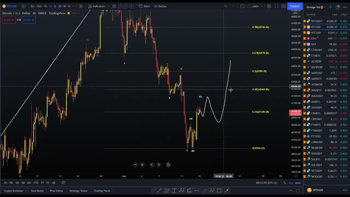Image resolution: width=350 pixels, height=197 pixels.
Task: Zoom in the chart with plus button
Action: (142, 165)
